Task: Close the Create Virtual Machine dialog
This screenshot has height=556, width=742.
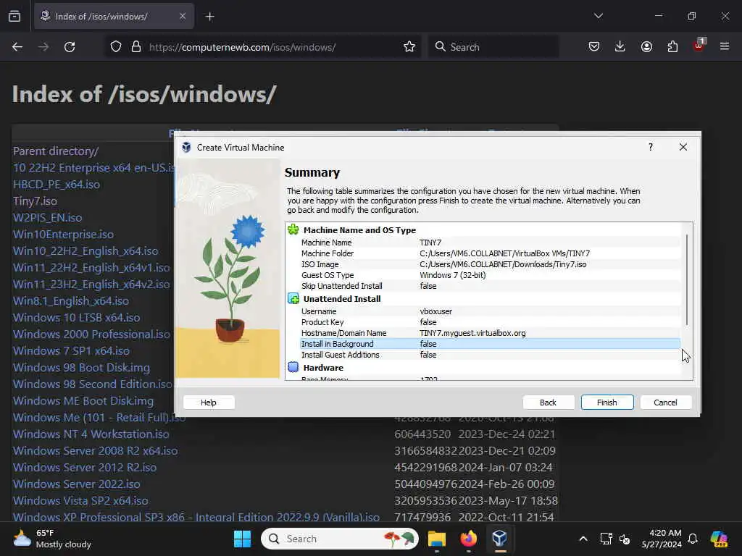Action: [683, 147]
